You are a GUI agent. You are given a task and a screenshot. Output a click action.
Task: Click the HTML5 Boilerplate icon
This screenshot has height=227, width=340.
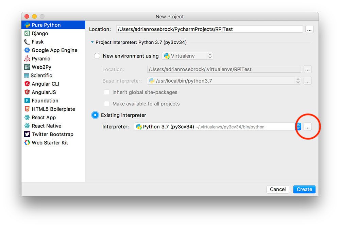(27, 109)
